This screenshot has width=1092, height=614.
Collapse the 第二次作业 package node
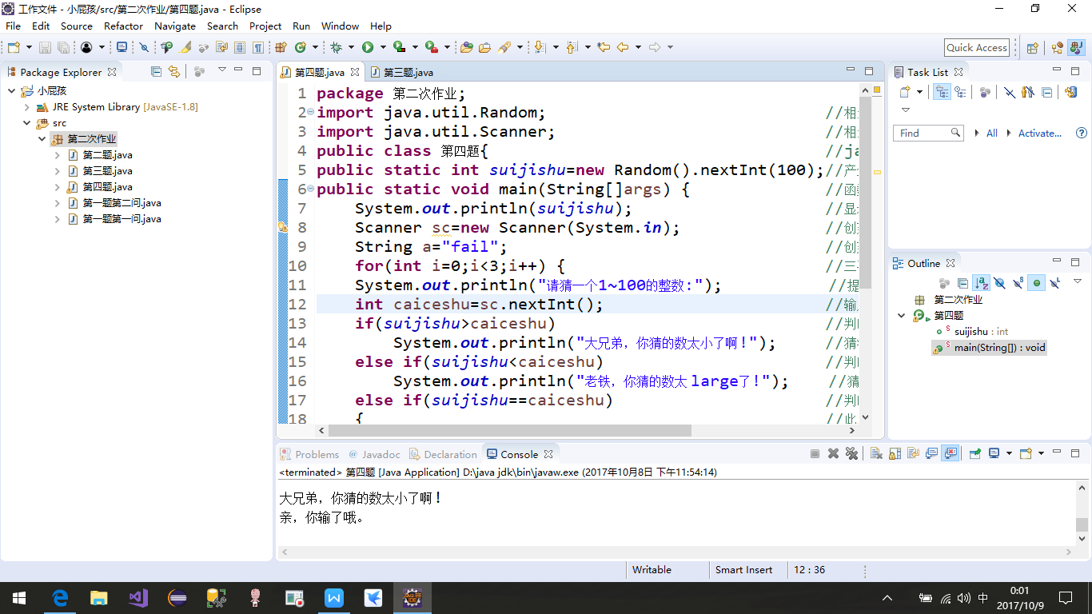[42, 139]
